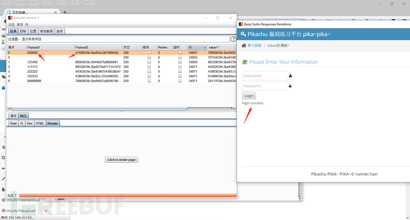Toggle error checkbox for payload 123456 row
Screen dimensions: 410x220
(149, 62)
